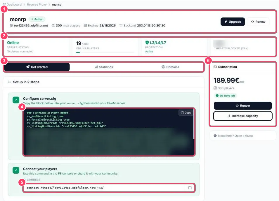Screen dimensions: 279x201
Task: Click the online players progress bar
Action: [x=105, y=52]
